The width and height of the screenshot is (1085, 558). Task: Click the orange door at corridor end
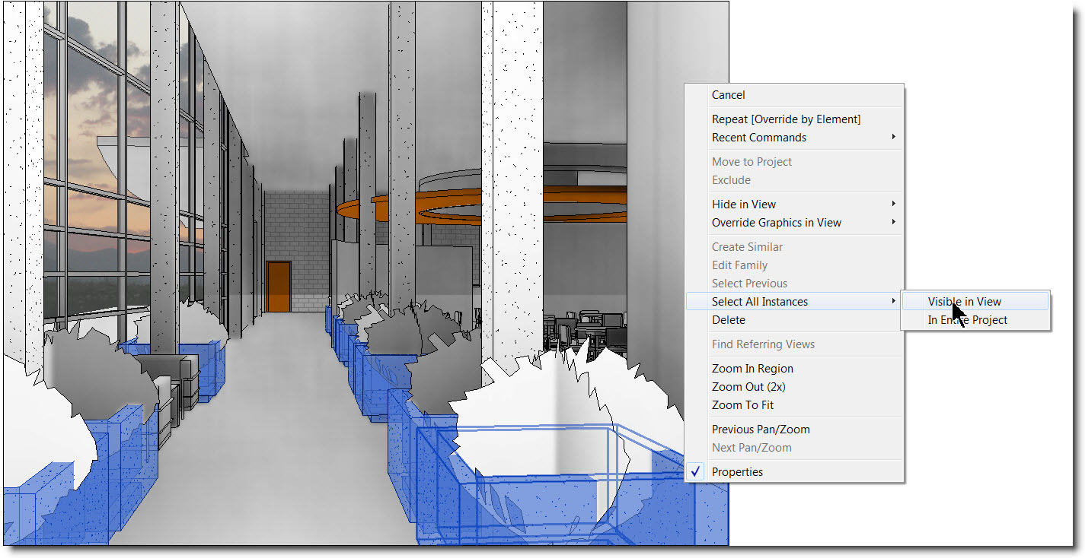point(279,286)
